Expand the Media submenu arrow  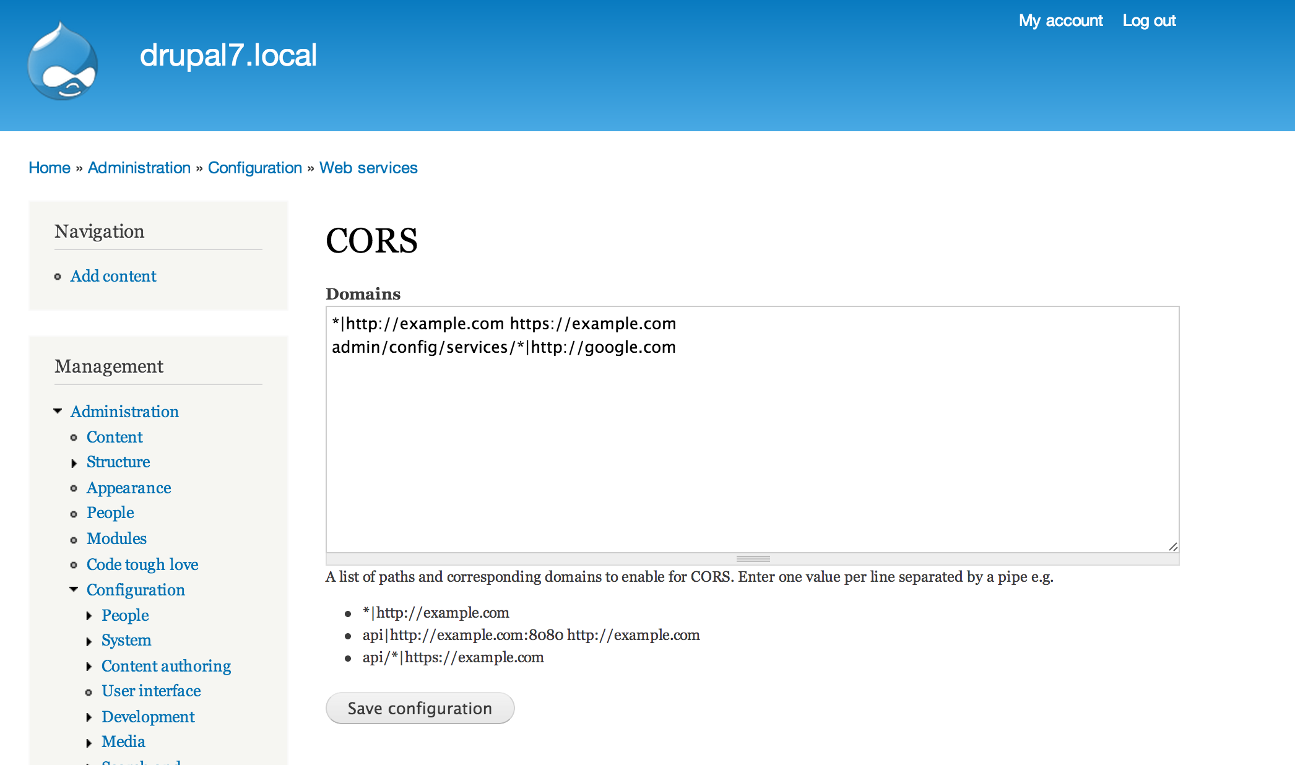coord(89,743)
